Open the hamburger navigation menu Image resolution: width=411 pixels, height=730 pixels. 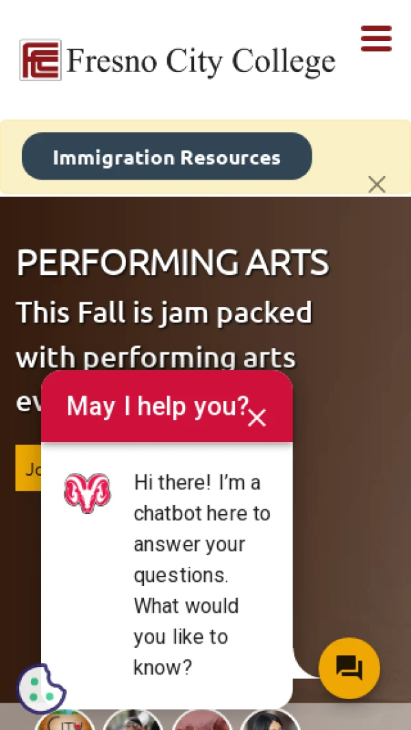[x=376, y=38]
